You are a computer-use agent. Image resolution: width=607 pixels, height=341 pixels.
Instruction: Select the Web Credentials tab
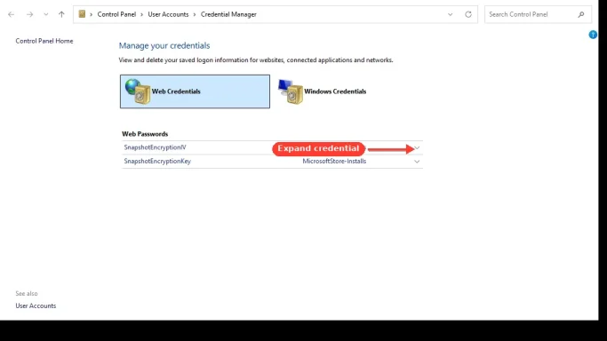point(195,91)
